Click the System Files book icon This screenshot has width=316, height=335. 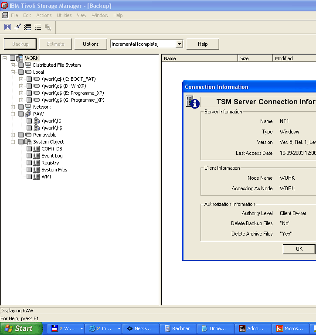[36, 170]
